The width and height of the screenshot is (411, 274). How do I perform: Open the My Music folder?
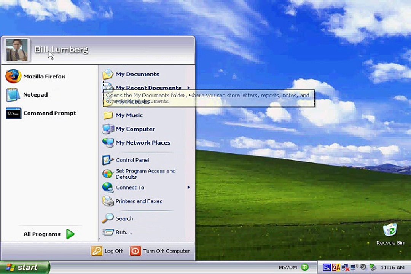(x=123, y=115)
